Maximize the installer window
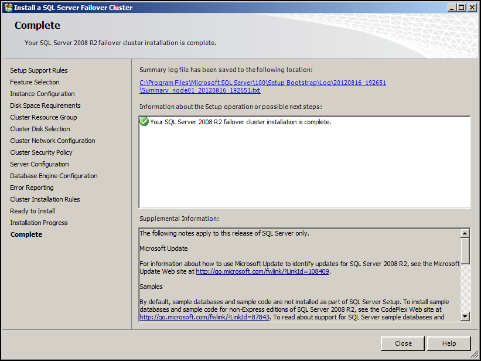 461,8
